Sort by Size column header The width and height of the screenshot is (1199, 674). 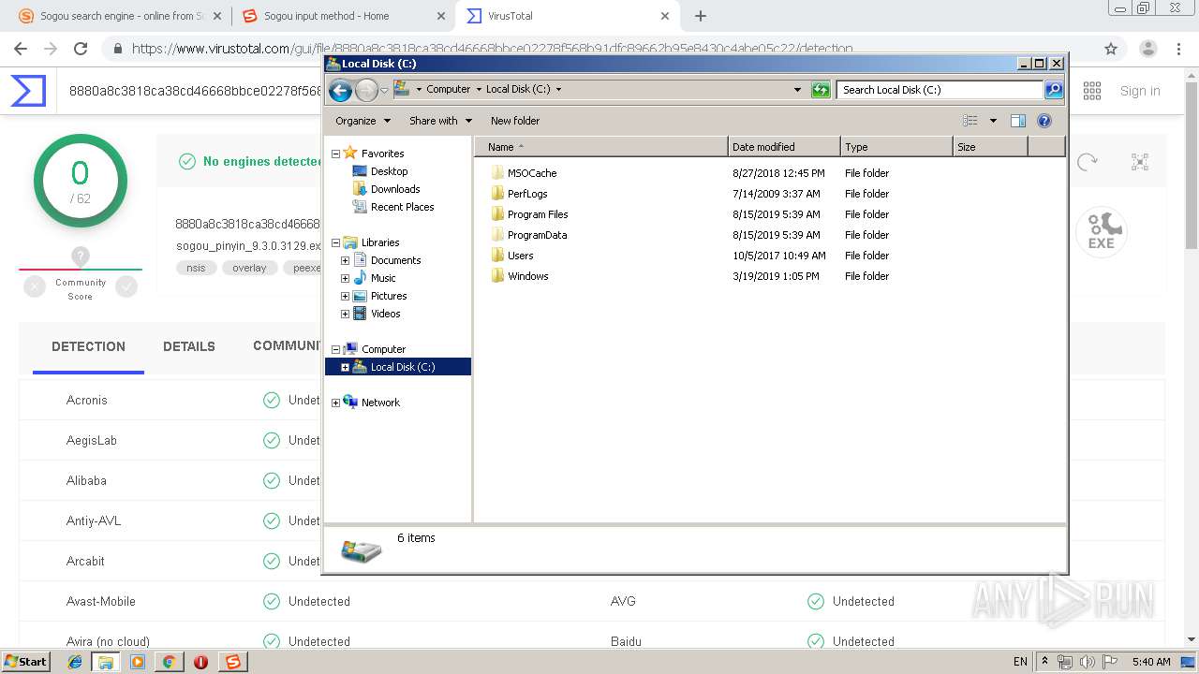(990, 147)
